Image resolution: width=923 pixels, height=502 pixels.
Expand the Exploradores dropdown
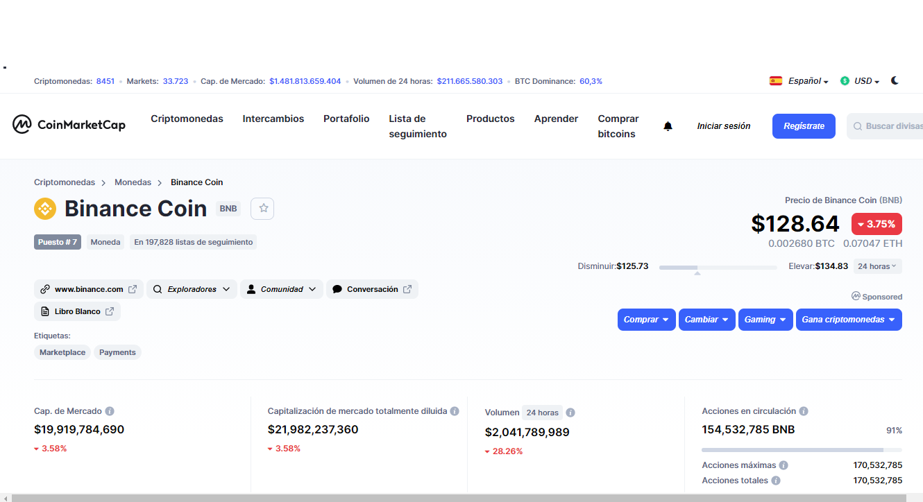[192, 289]
